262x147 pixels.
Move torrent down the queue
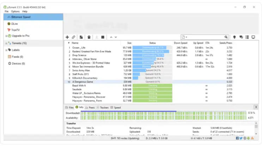[116, 37]
